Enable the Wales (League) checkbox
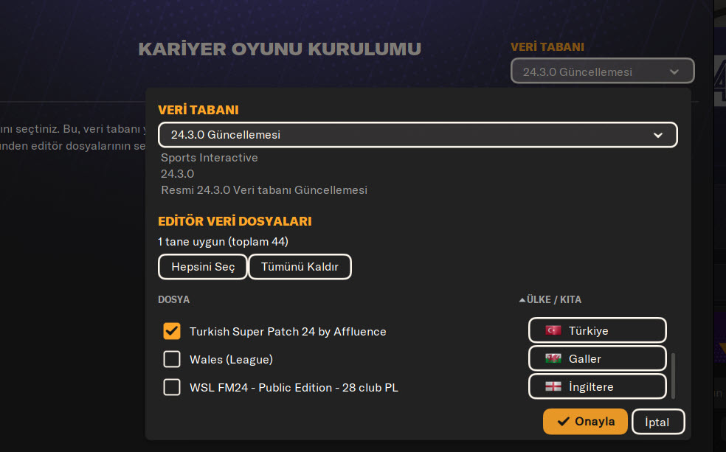This screenshot has width=726, height=452. (x=172, y=359)
